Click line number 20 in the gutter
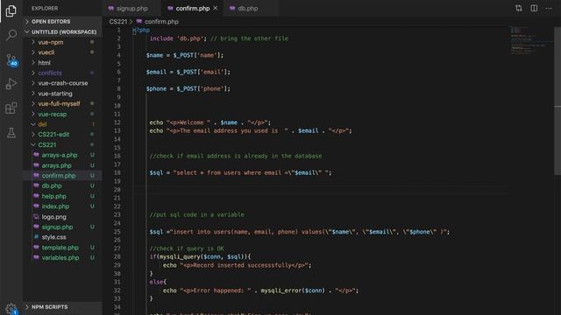The height and width of the screenshot is (315, 561). 117,190
